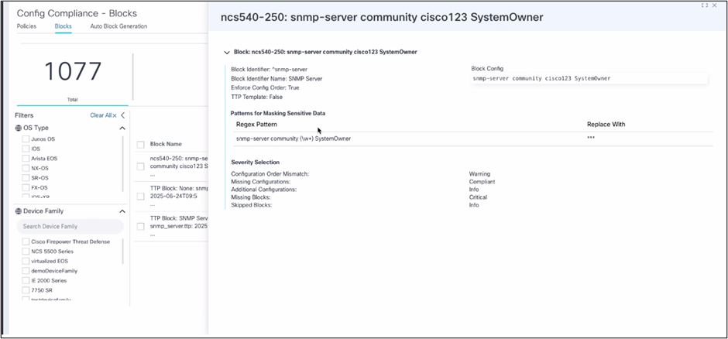
Task: Click the Block Name column header
Action: point(166,144)
